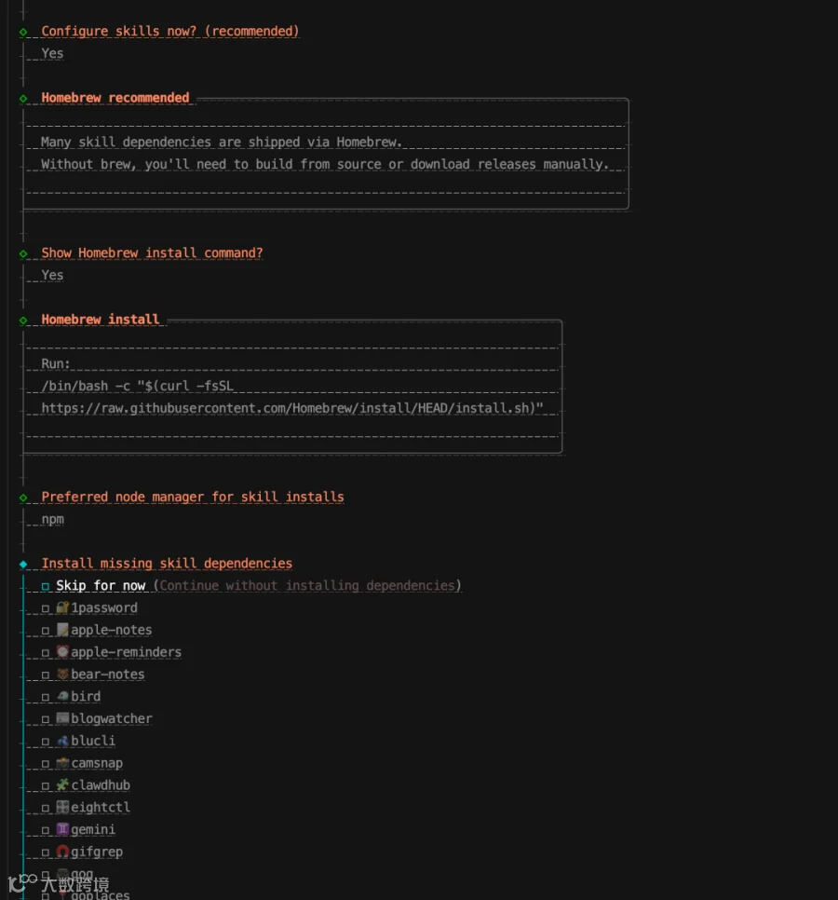Click the diamond marker beside 'Homebrew install'

[x=23, y=320]
